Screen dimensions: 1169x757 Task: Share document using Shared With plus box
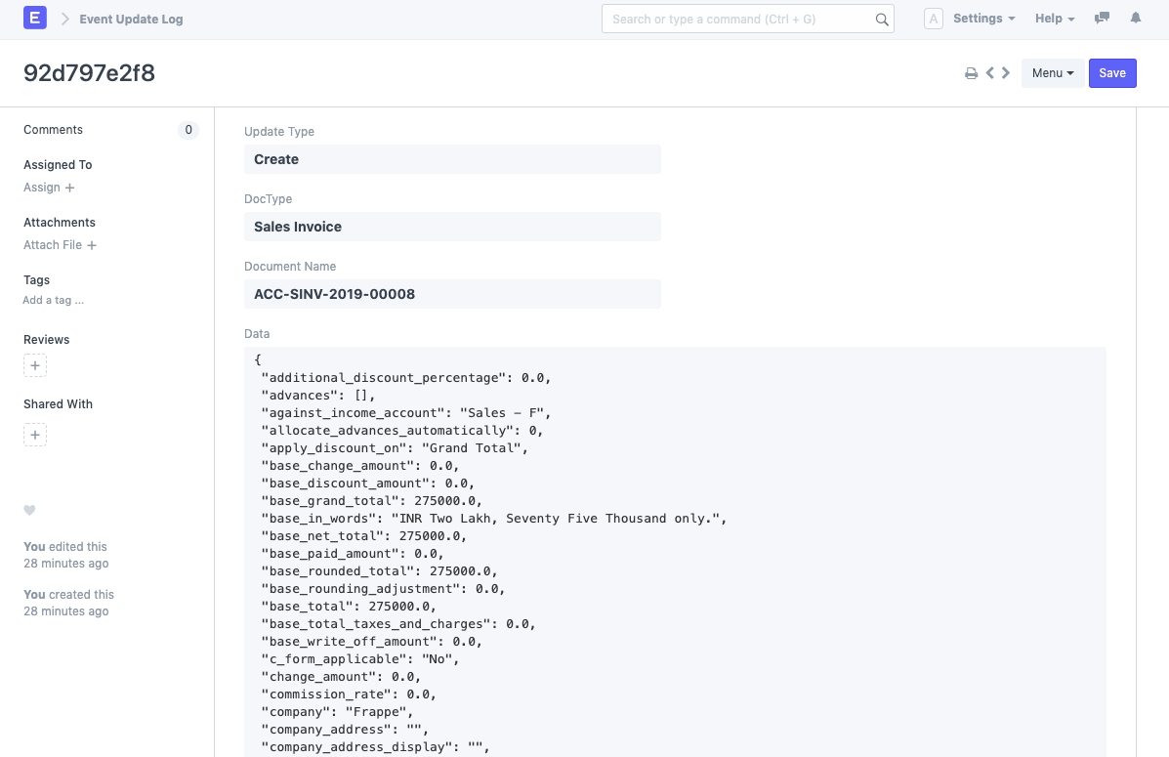pyautogui.click(x=35, y=435)
